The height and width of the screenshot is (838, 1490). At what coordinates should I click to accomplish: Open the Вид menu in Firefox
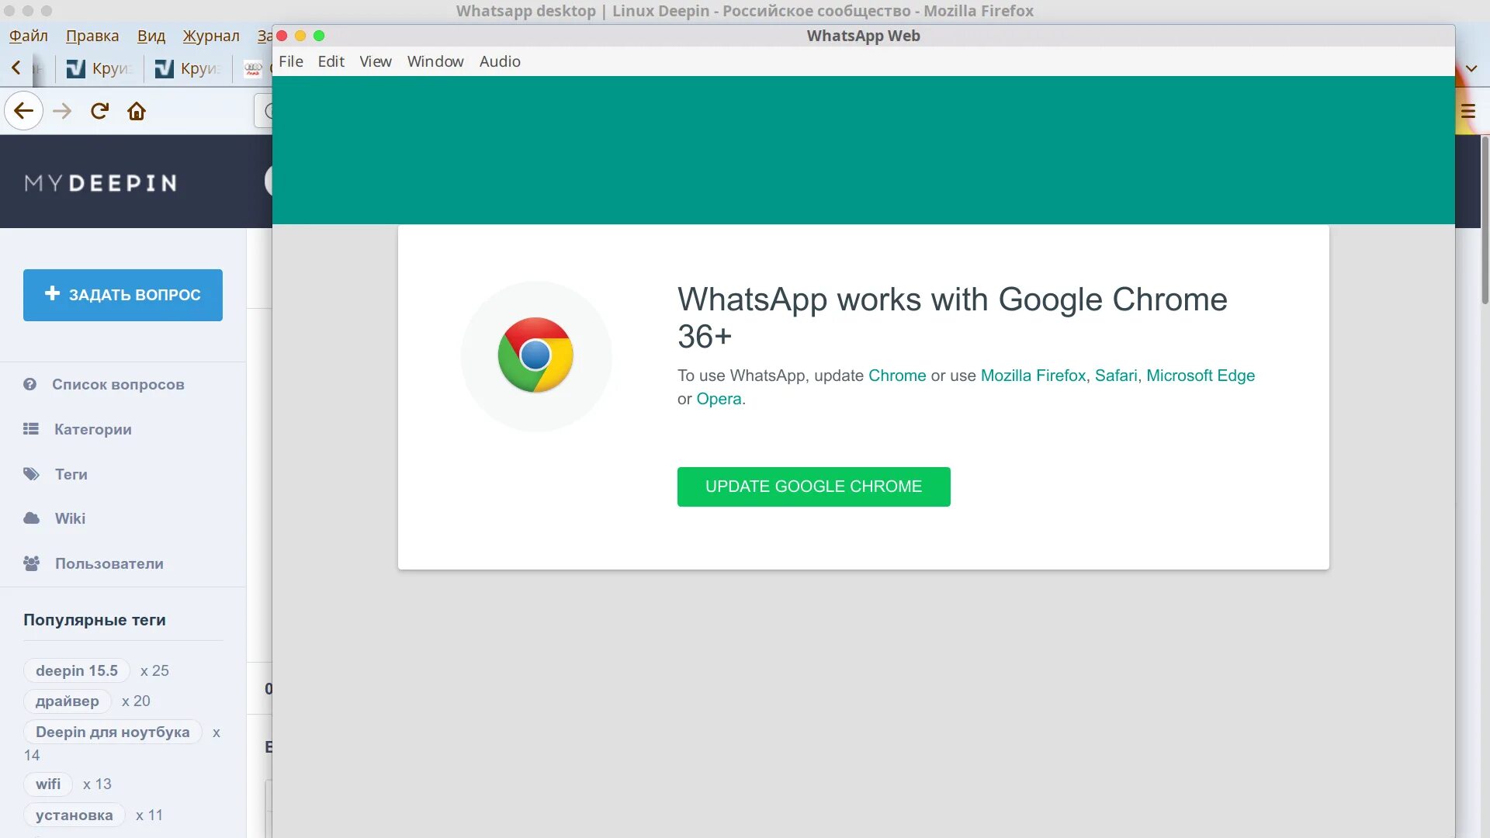click(151, 36)
